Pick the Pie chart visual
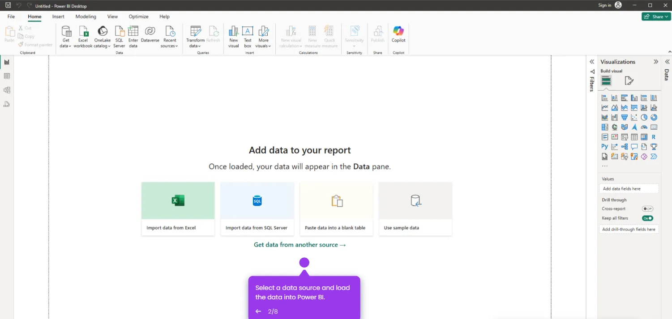This screenshot has width=672, height=319. pyautogui.click(x=644, y=118)
